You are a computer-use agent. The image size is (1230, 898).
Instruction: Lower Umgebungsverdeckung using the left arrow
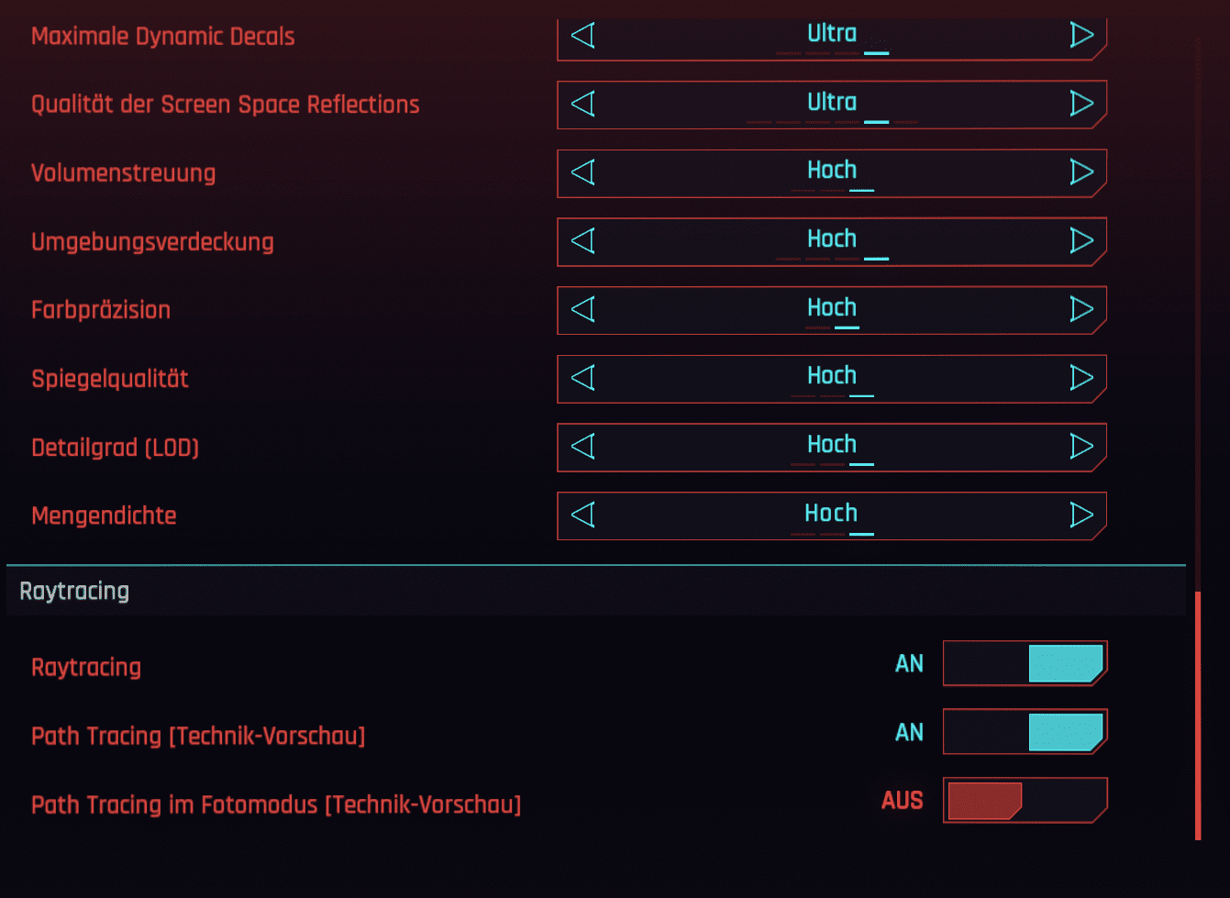point(583,240)
